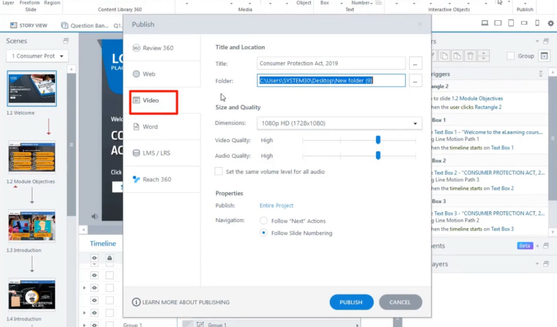Click the Beta badge in Comments panel
This screenshot has width=557, height=327.
pyautogui.click(x=525, y=246)
